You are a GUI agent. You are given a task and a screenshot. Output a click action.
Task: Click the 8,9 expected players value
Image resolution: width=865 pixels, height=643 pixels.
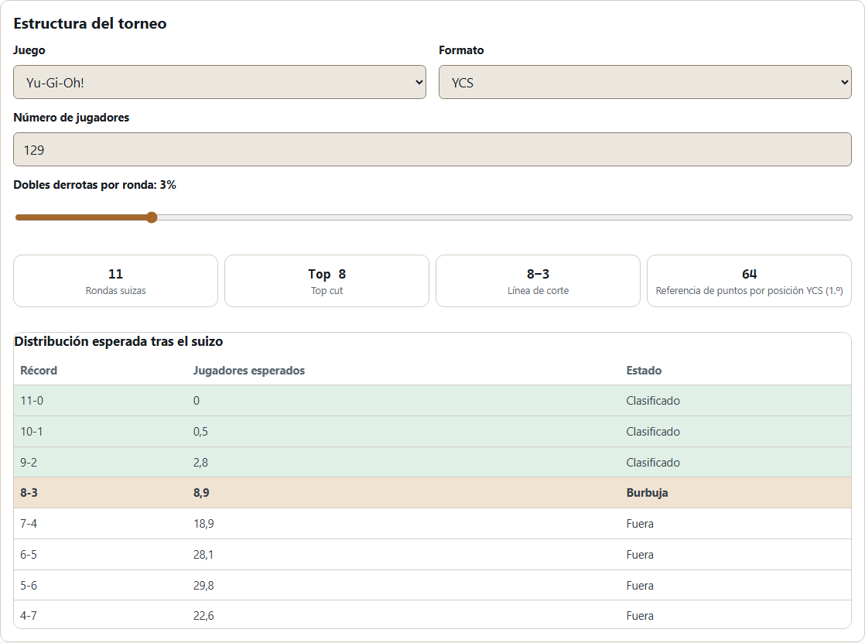coord(201,493)
